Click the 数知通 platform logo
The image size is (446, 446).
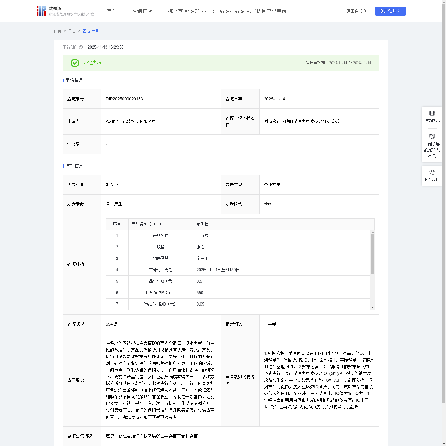[x=65, y=11]
